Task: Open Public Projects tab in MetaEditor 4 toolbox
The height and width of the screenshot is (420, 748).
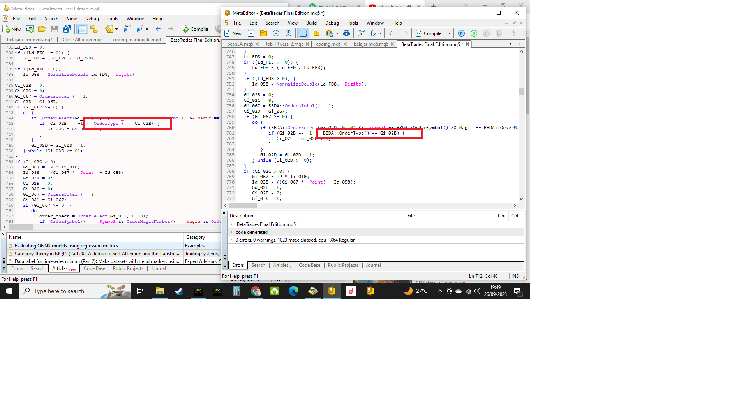Action: 128,268
